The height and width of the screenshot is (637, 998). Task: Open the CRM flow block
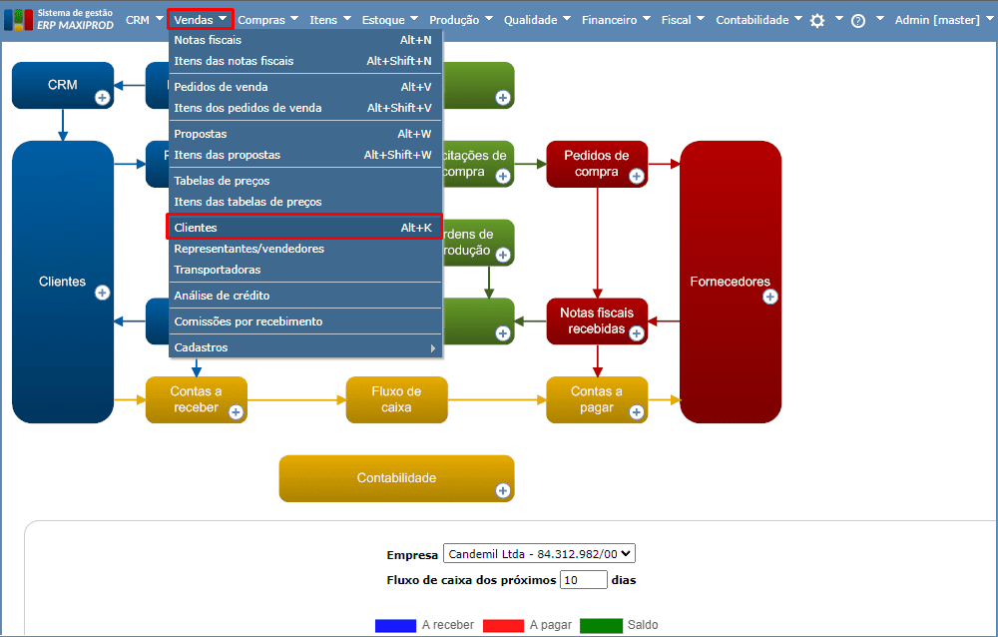click(x=62, y=85)
